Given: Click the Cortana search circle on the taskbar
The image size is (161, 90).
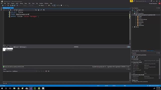Looking at the screenshot, I should pos(6,88).
